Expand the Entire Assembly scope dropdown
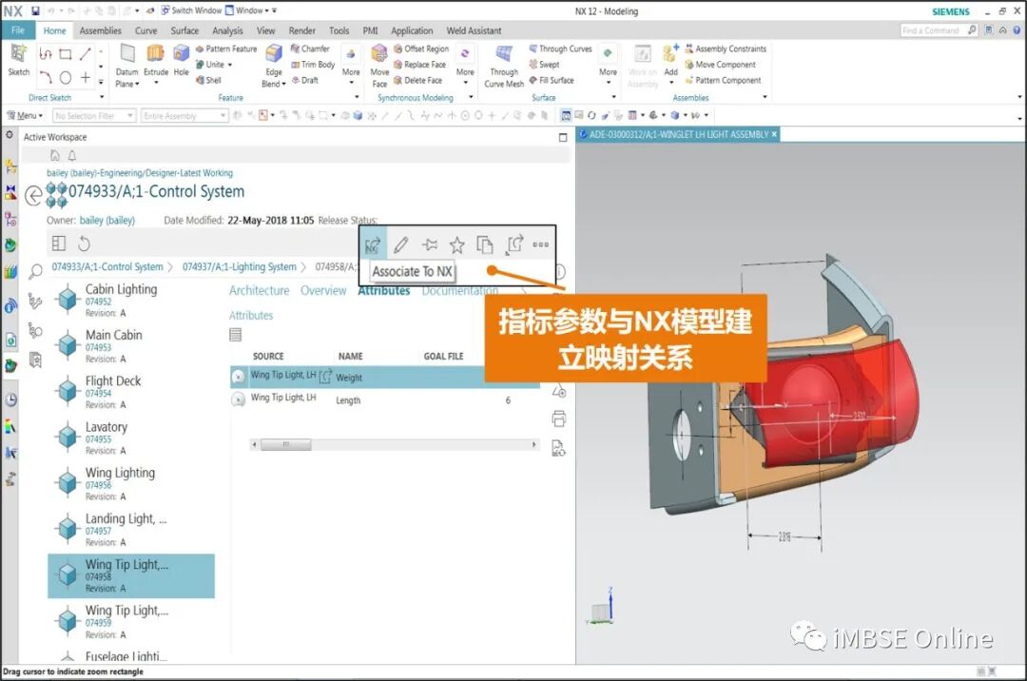Screen dimensions: 1027x681 pyautogui.click(x=184, y=116)
